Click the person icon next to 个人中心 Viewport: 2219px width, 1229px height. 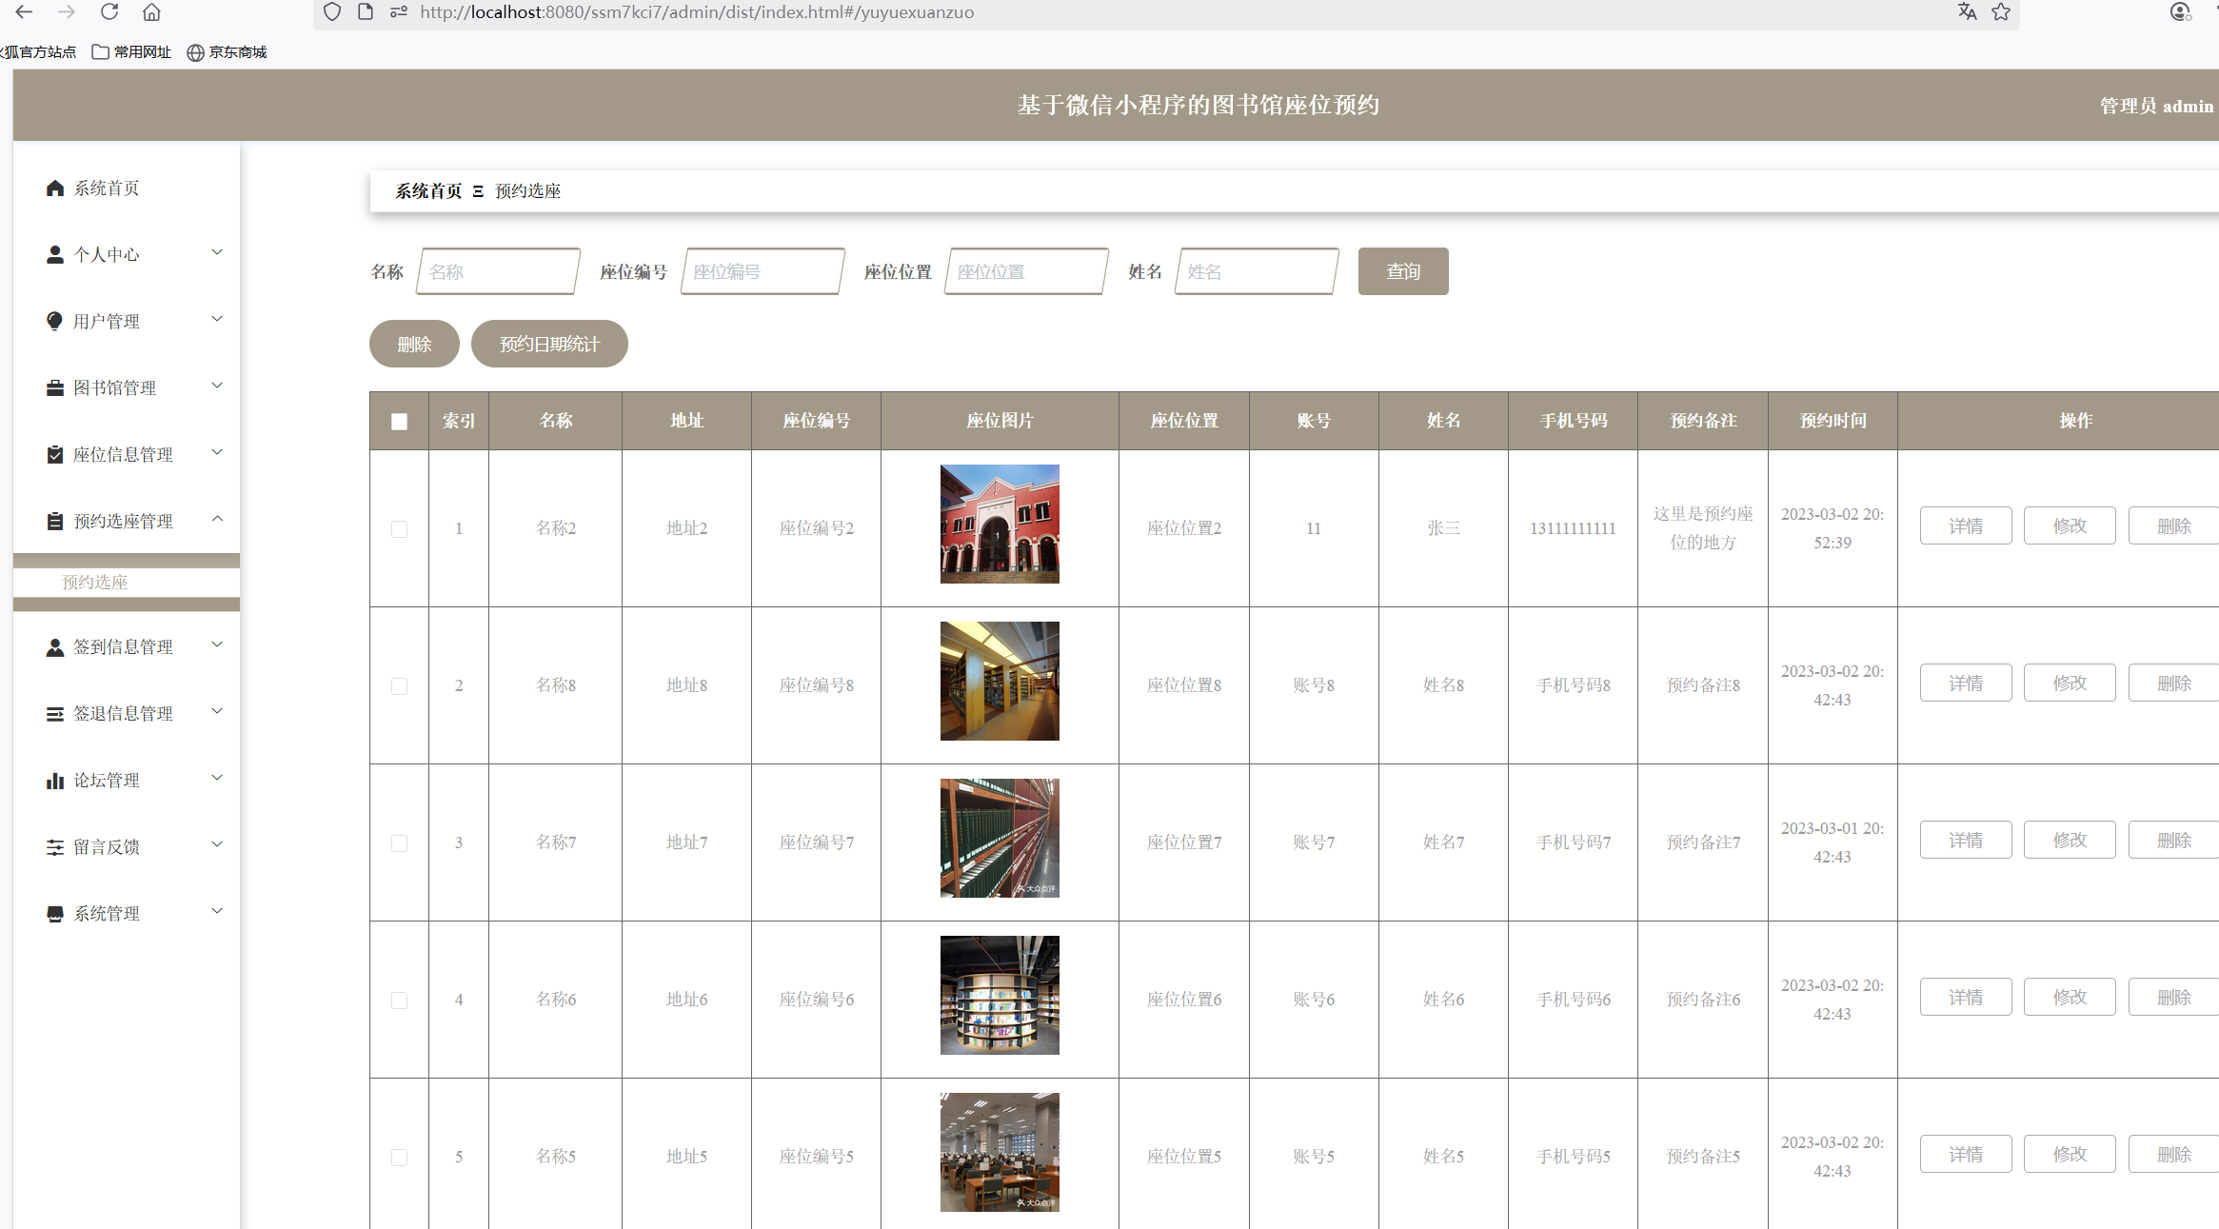click(55, 255)
